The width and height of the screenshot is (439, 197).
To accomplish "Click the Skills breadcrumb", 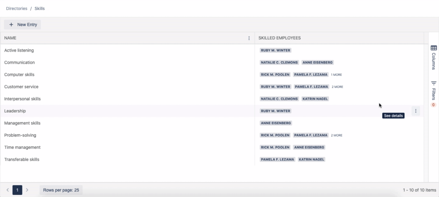I will 40,8.
